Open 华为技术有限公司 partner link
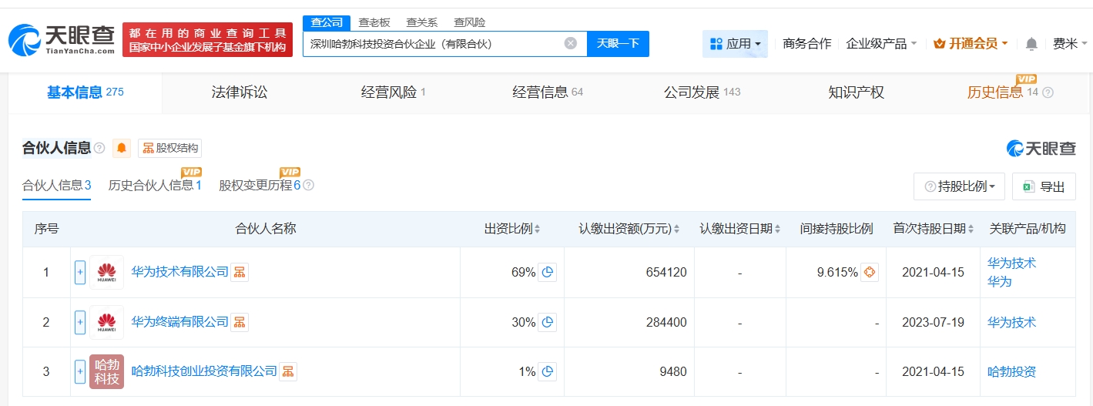This screenshot has height=406, width=1093. (x=180, y=272)
